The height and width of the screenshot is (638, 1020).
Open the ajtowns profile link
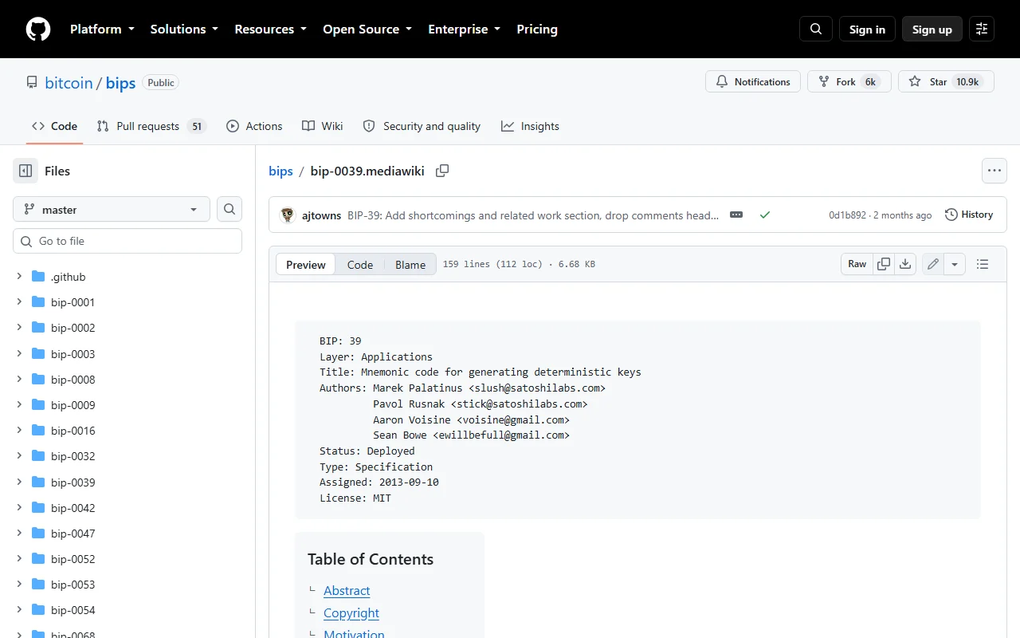321,215
